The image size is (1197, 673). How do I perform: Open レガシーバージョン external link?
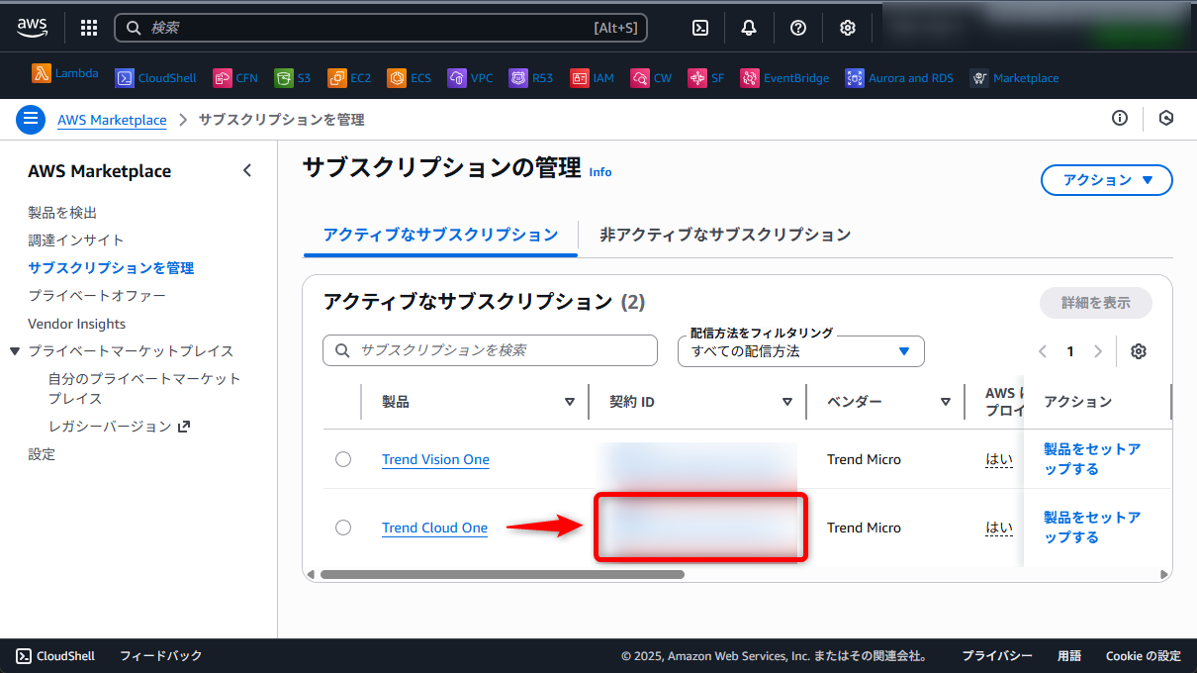[x=119, y=427]
